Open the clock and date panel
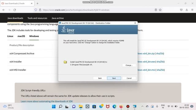The image size is (196, 110). click(184, 106)
